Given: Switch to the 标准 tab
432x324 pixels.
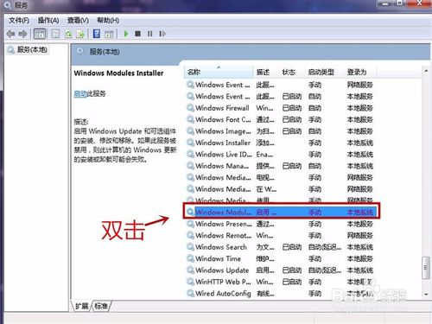Looking at the screenshot, I should [x=101, y=306].
